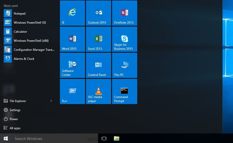
Task: Click the Calculator icon
Action: (x=8, y=32)
